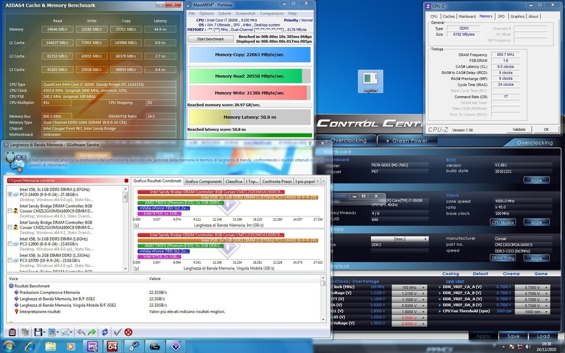This screenshot has width=565, height=353.
Task: Select the capture desktop icon
Action: point(371,81)
